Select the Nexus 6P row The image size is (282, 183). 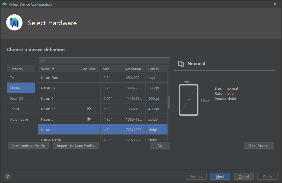103,88
